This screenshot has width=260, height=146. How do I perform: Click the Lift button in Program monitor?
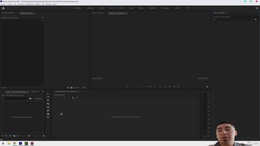tap(165, 86)
